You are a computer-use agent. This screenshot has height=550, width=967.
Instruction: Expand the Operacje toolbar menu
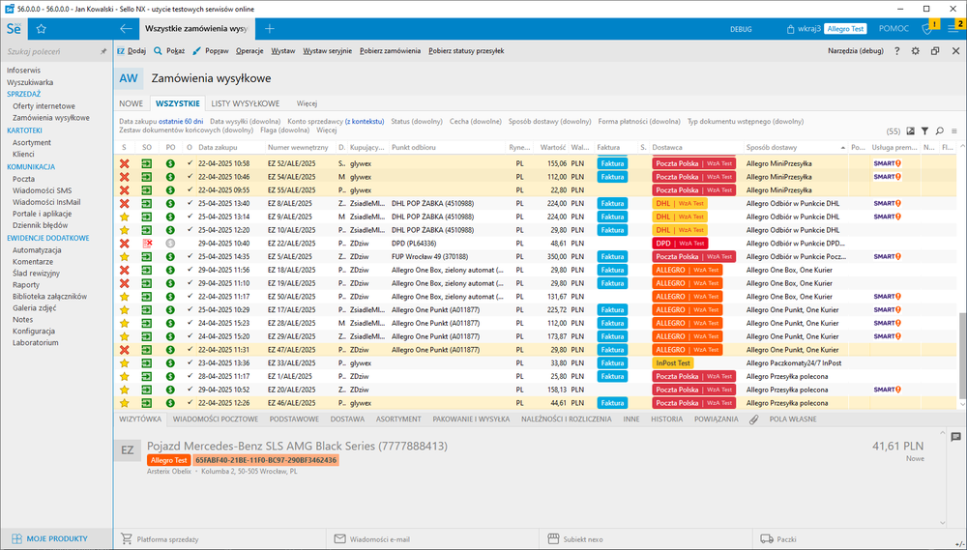[249, 50]
